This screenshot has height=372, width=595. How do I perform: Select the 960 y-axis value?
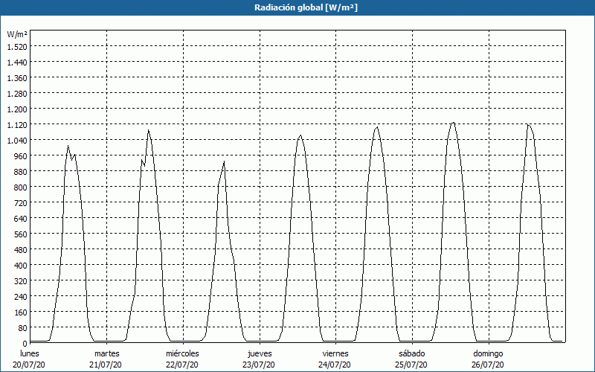21,156
